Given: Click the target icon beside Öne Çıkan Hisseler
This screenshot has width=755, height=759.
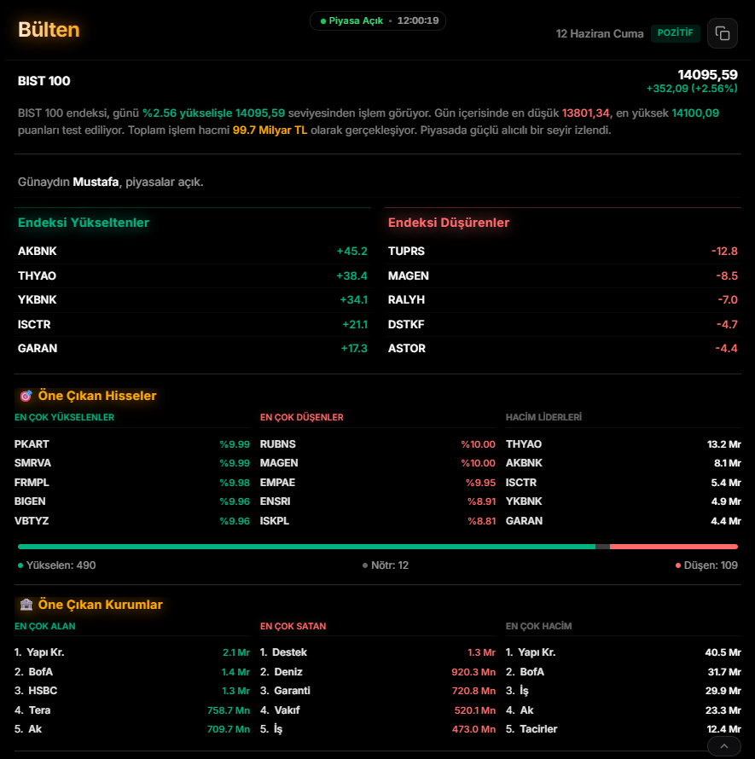Looking at the screenshot, I should (26, 396).
